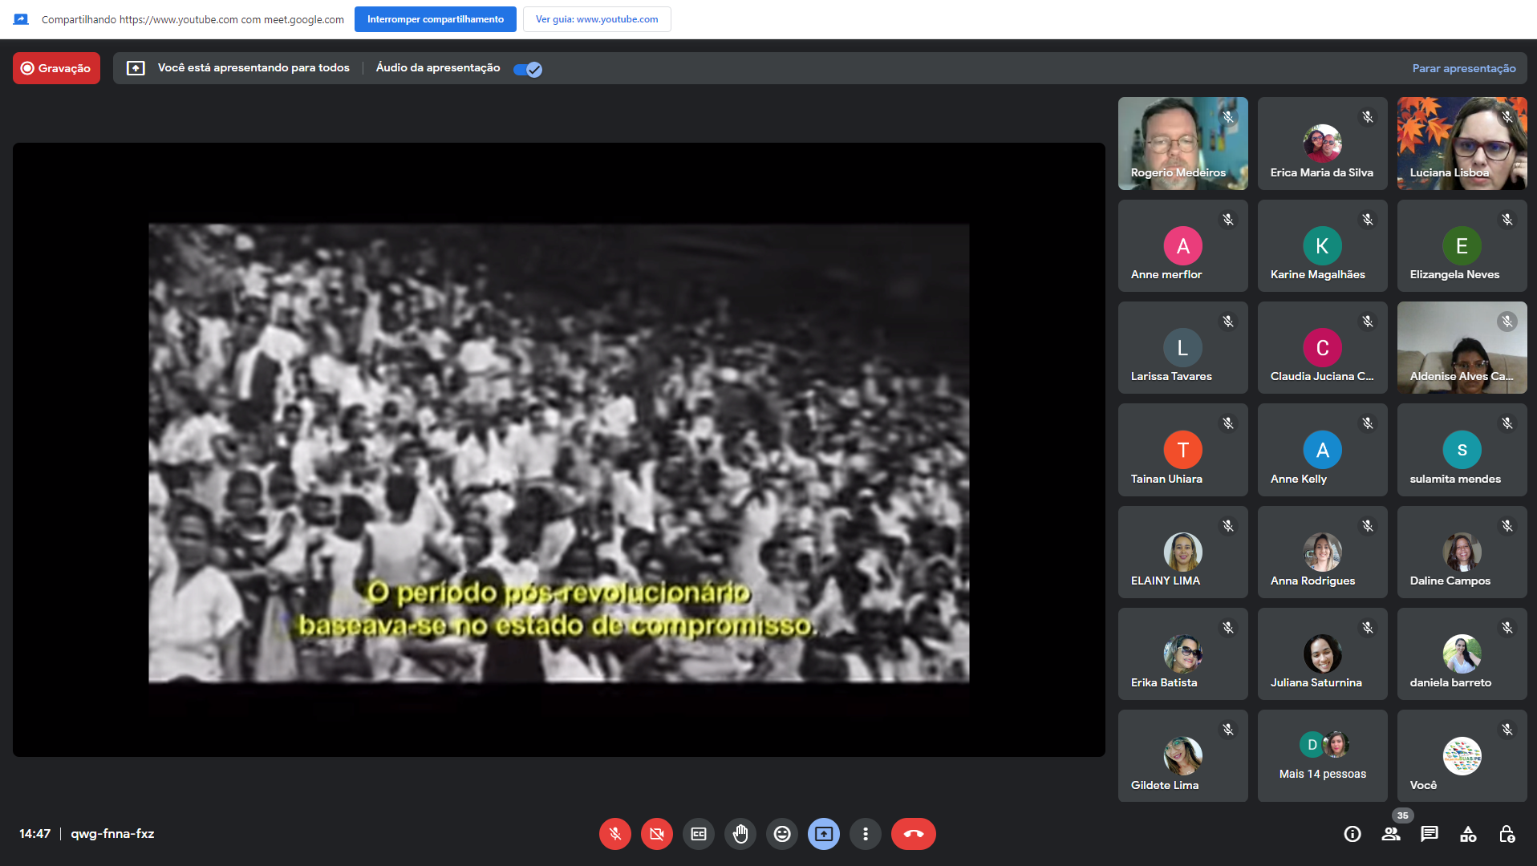Show the participants list panel
1537x866 pixels.
click(x=1390, y=834)
